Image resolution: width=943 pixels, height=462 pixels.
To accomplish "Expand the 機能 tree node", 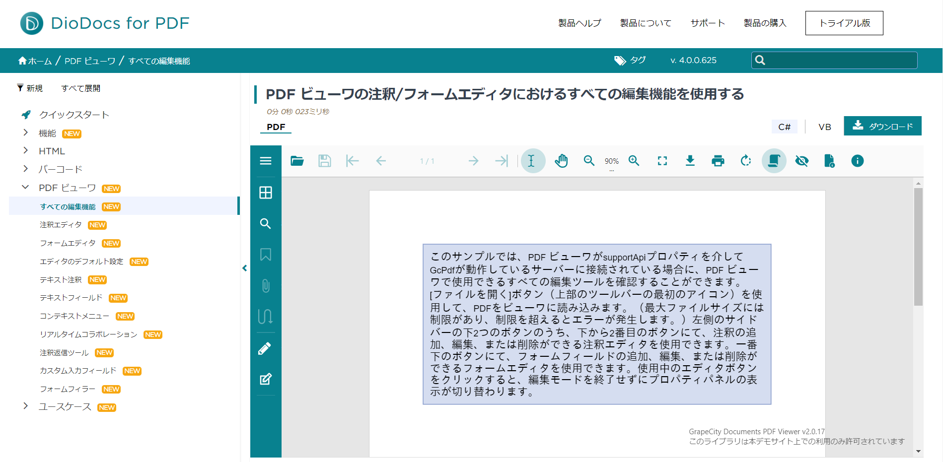I will [25, 132].
